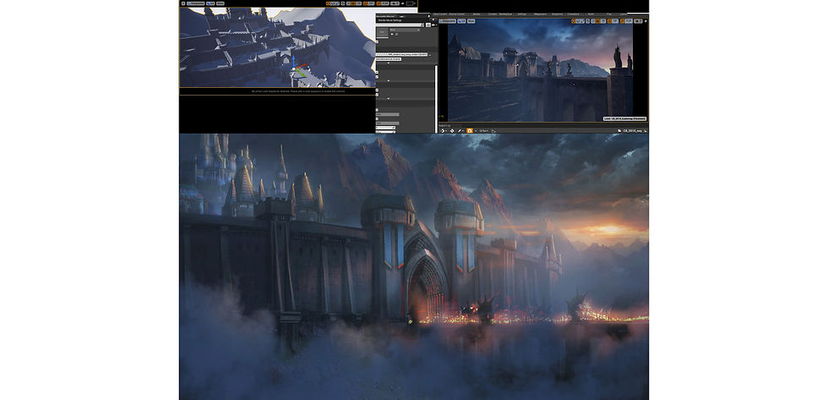Open the 30 fps playback rate dropdown
Screen dimensions: 828x400
click(x=483, y=130)
